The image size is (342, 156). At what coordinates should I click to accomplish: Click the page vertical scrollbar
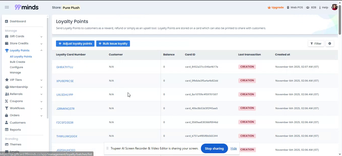coord(340,19)
